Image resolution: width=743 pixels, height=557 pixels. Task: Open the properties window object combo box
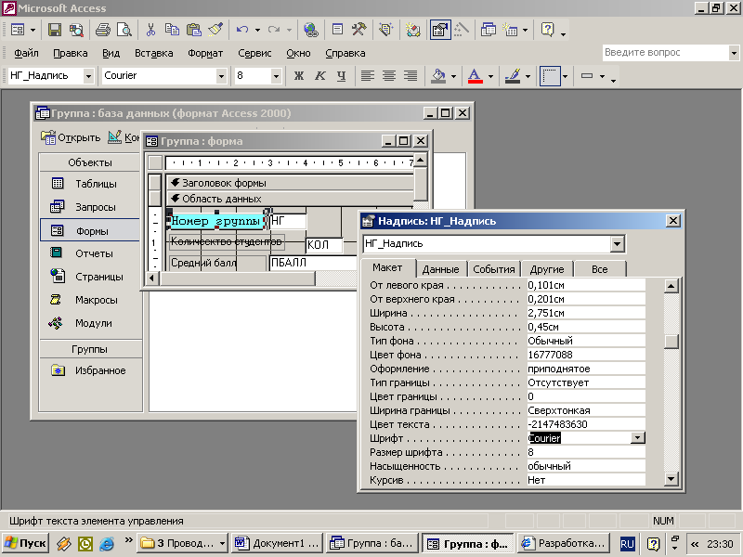coord(617,244)
